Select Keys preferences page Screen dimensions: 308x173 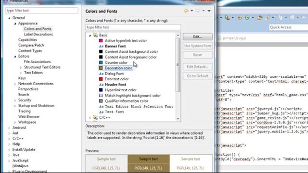pos(22,78)
